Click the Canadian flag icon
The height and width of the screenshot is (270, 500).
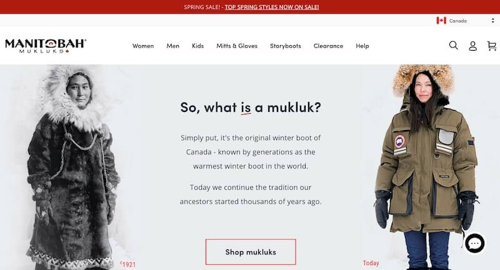[441, 21]
